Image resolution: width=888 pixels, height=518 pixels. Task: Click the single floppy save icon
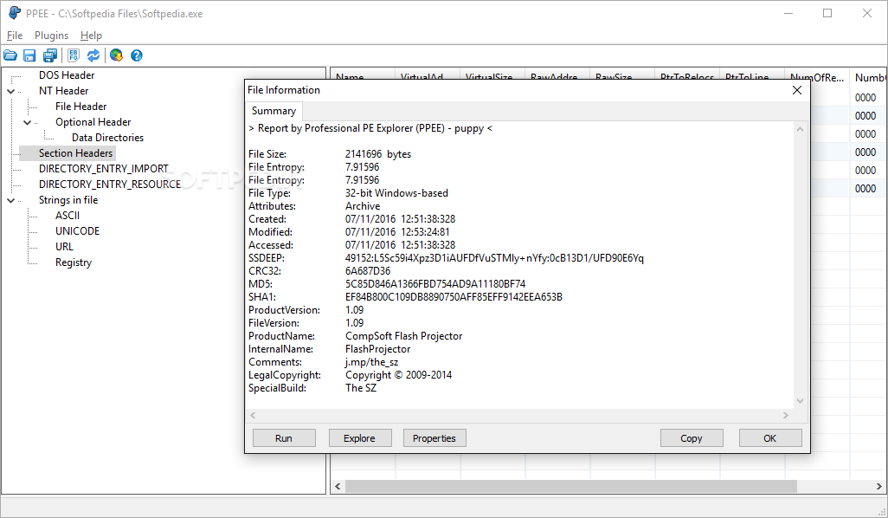click(29, 55)
